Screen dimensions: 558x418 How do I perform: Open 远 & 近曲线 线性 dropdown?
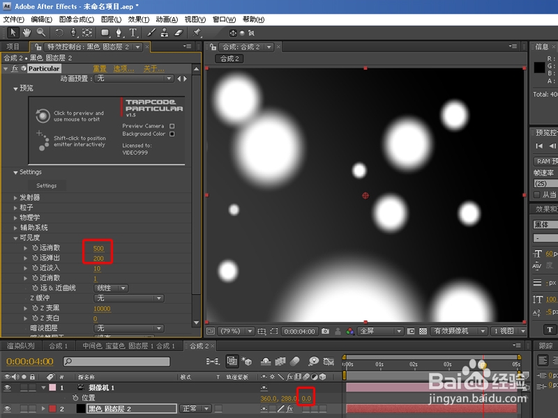pos(111,288)
